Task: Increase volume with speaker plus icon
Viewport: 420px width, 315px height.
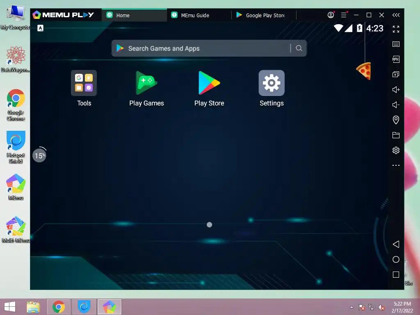Action: (x=396, y=89)
